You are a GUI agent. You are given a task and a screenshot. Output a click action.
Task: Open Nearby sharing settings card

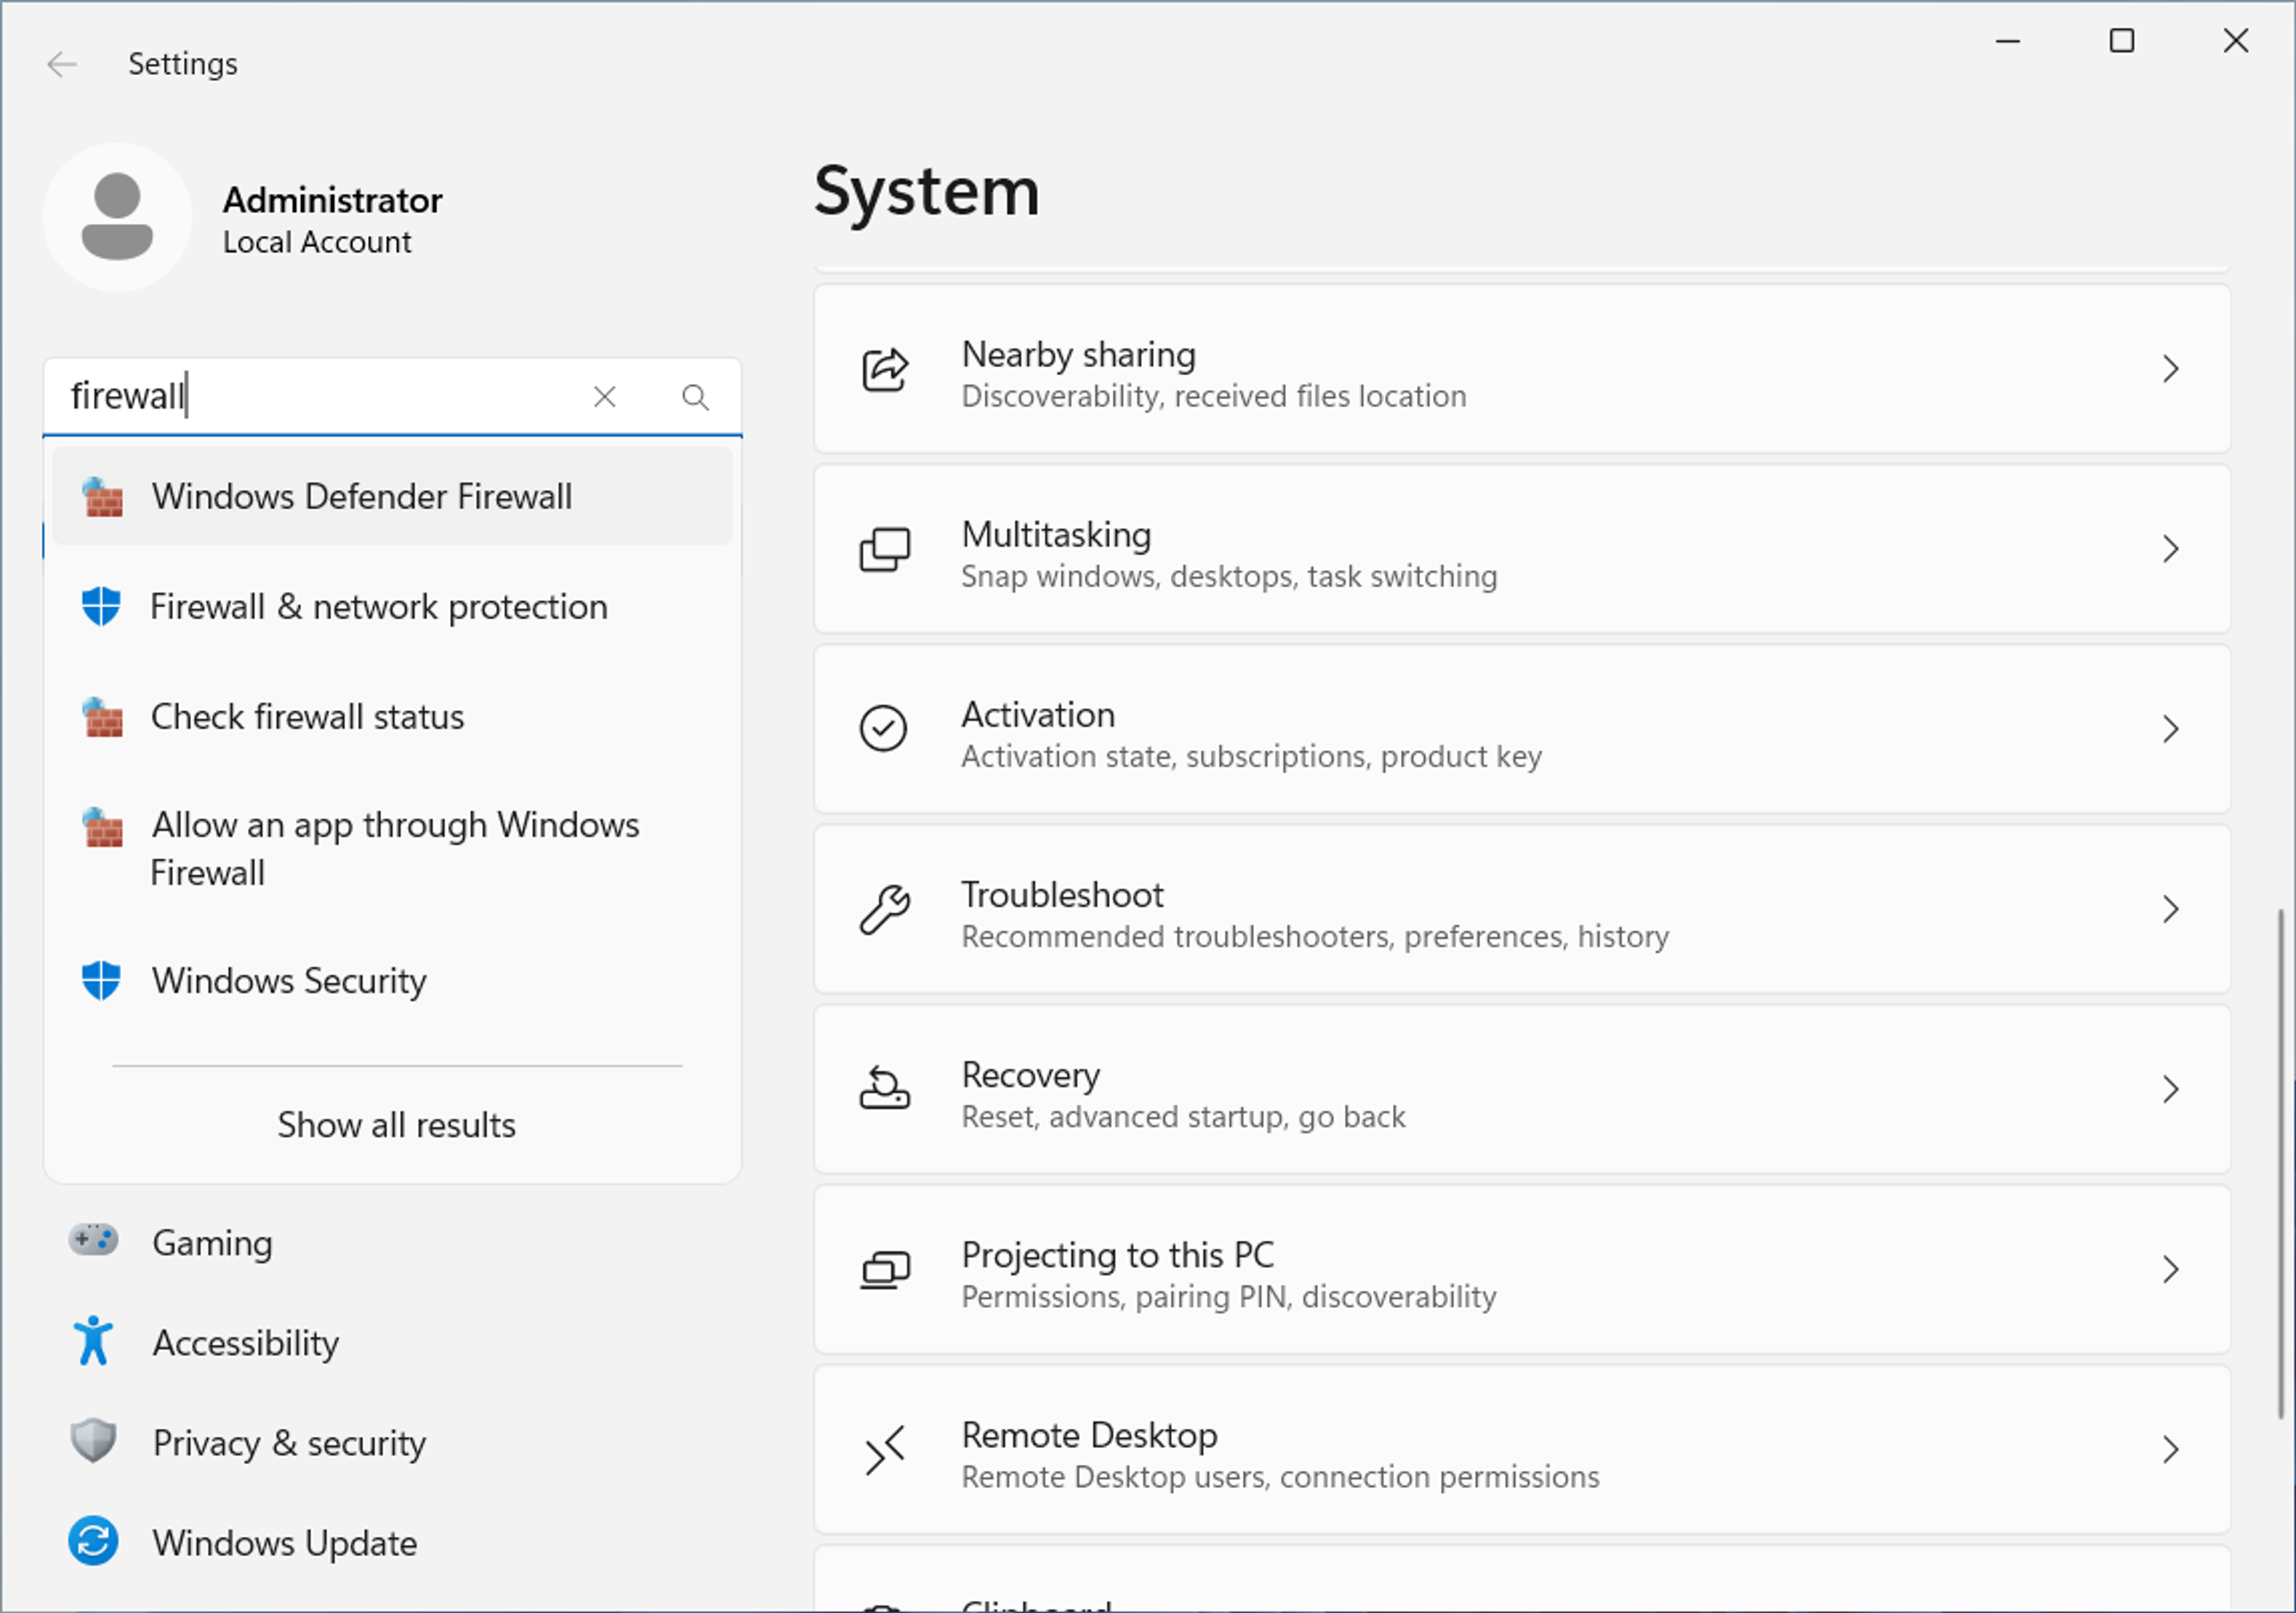[x=1522, y=369]
